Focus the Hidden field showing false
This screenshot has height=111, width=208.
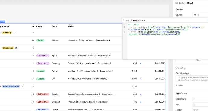point(200,110)
